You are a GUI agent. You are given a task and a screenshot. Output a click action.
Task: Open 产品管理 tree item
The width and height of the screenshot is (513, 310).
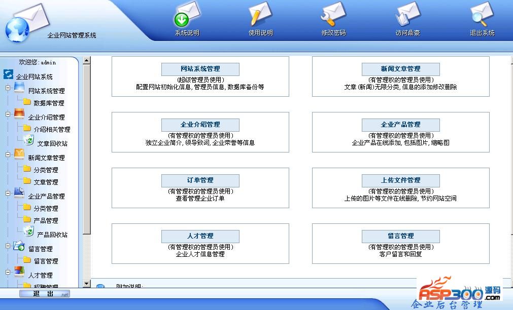[46, 220]
